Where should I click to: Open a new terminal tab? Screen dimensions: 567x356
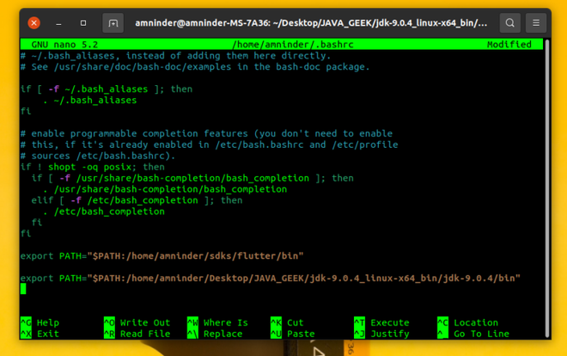click(113, 23)
